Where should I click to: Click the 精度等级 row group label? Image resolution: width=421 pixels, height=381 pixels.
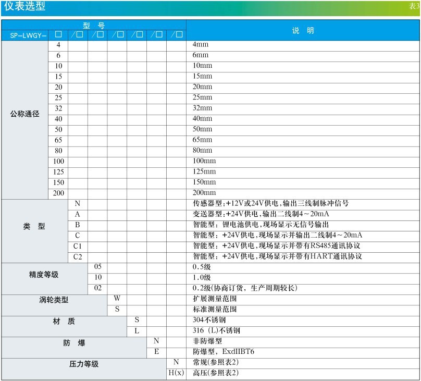click(44, 274)
